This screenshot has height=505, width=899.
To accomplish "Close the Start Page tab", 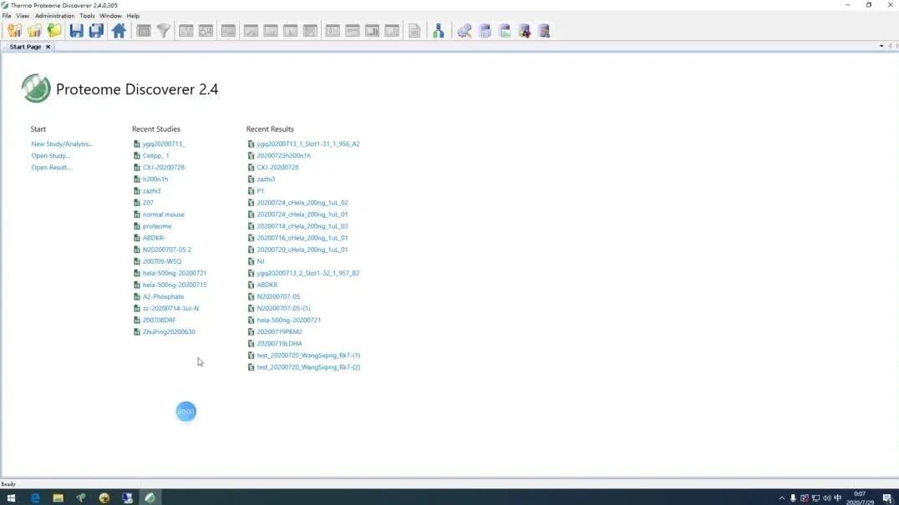I will pos(48,47).
